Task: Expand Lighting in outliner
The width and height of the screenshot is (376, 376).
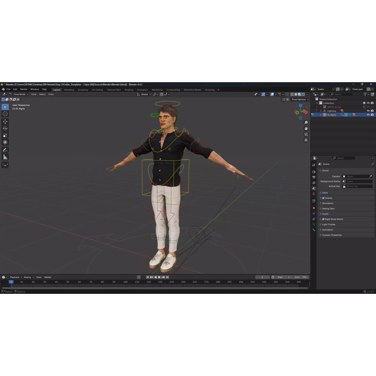Action: tap(321, 111)
